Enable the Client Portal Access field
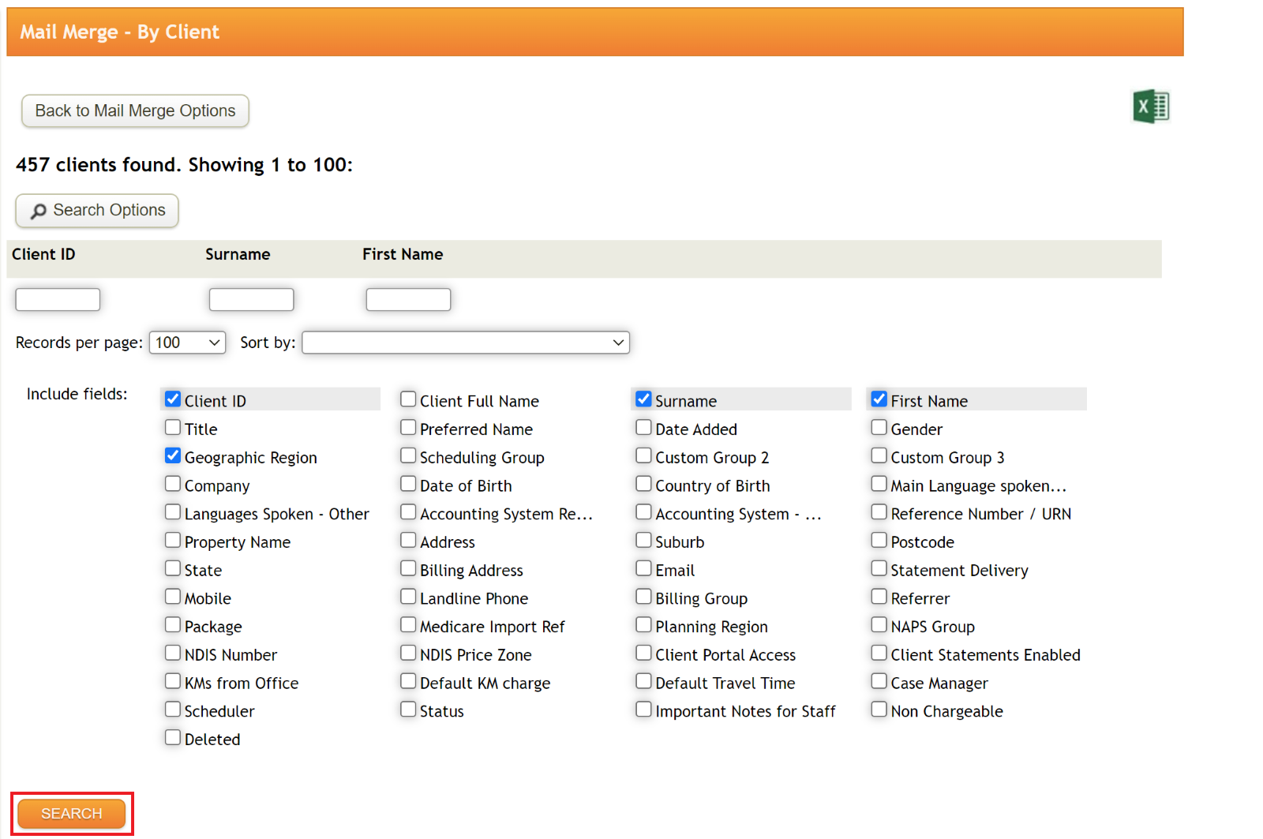 [x=644, y=652]
